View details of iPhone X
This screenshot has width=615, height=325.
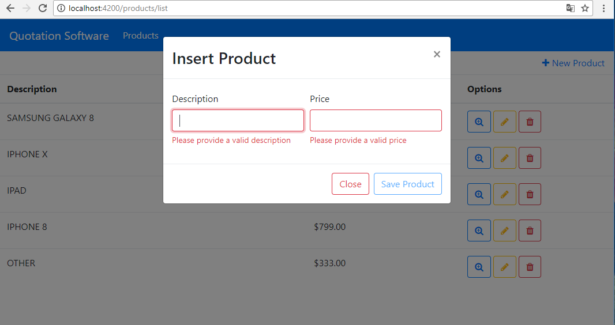point(479,158)
